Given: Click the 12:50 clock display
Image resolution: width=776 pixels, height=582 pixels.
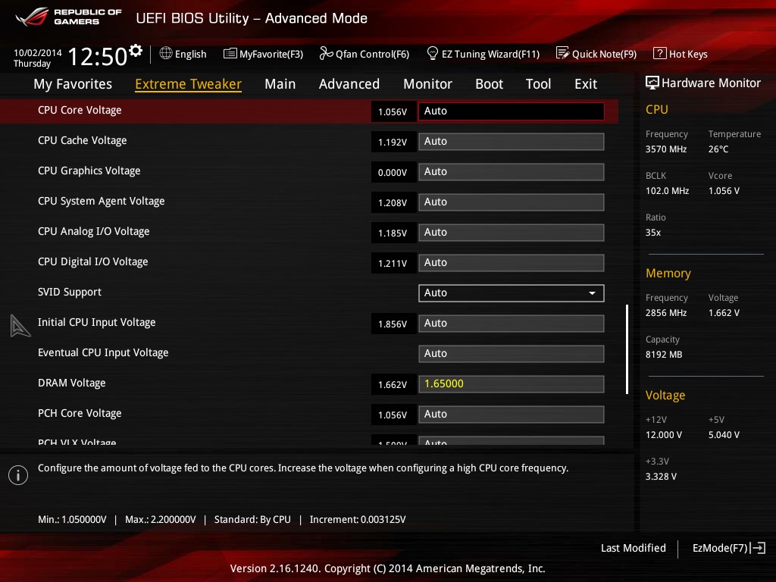Looking at the screenshot, I should pyautogui.click(x=98, y=56).
